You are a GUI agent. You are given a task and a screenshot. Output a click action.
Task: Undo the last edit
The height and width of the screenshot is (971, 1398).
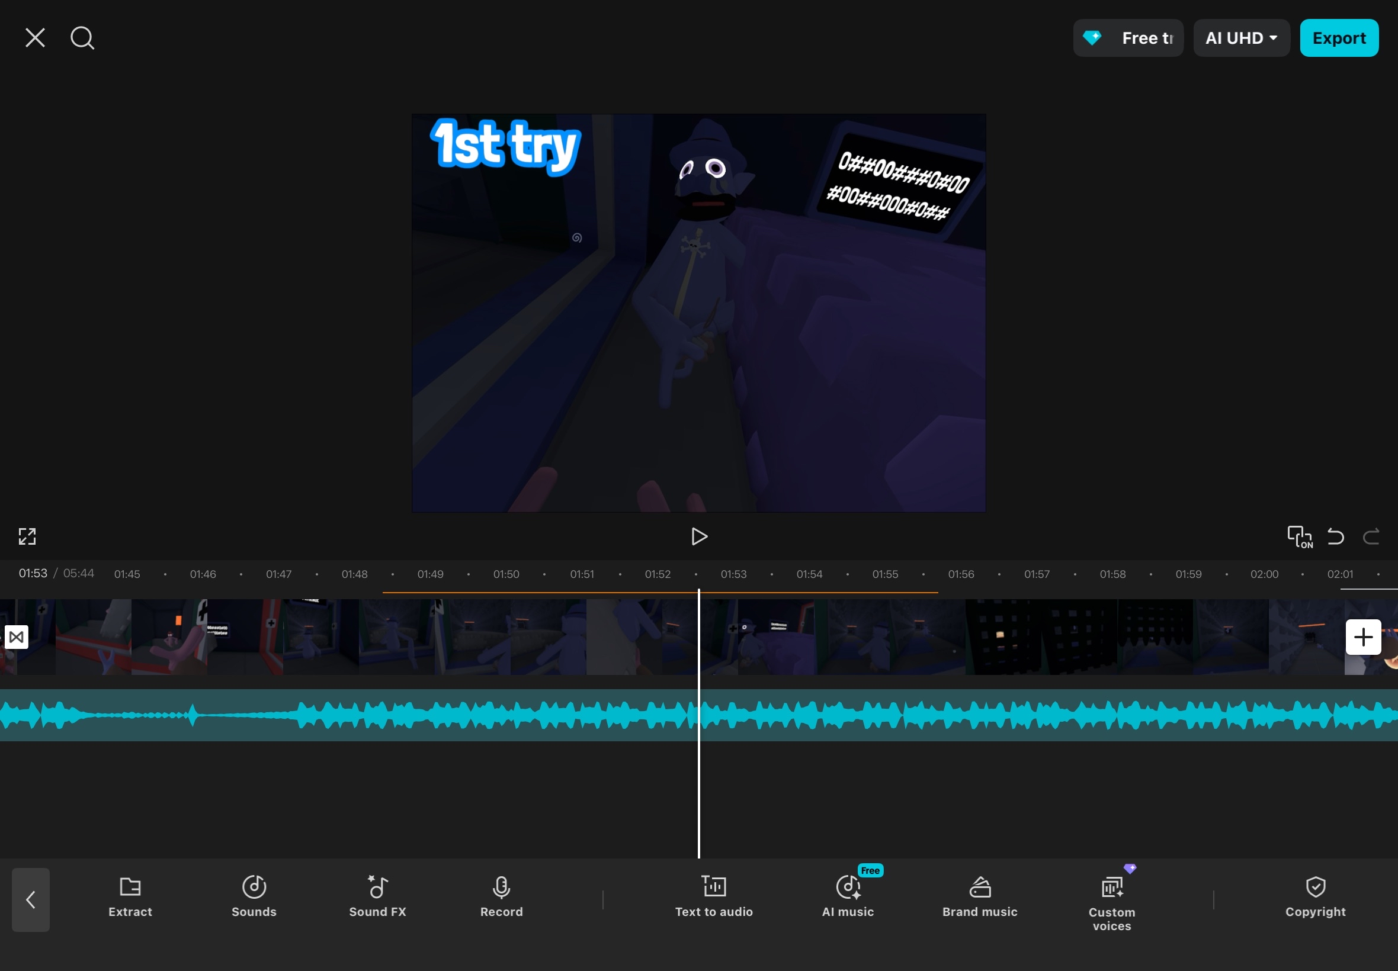pos(1335,536)
